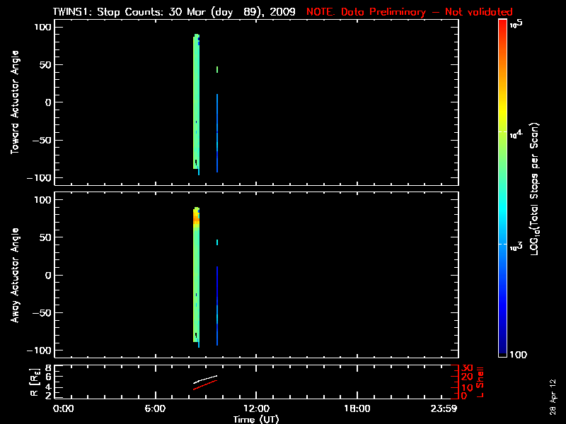Click the 18:00 time tick label

coord(357,409)
